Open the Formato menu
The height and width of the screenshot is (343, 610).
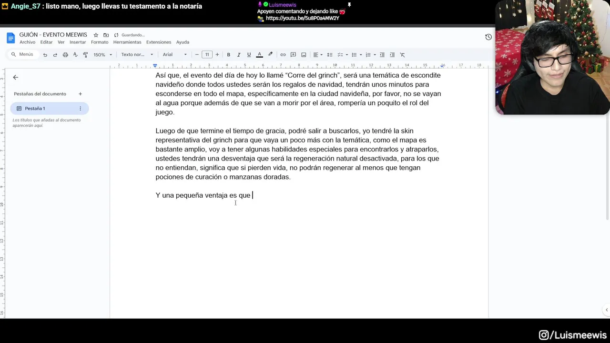[100, 42]
